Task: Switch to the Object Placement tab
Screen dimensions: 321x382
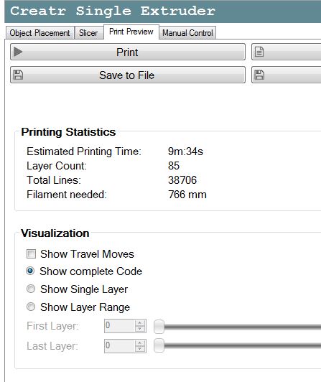Action: (39, 33)
